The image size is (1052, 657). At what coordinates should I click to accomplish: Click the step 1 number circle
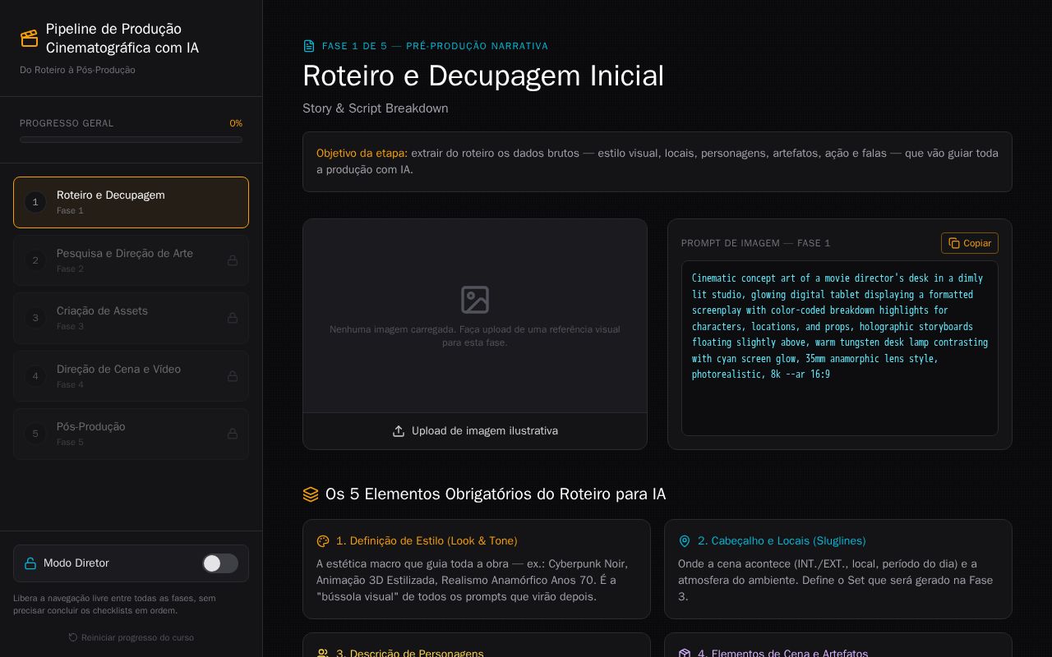coord(35,202)
